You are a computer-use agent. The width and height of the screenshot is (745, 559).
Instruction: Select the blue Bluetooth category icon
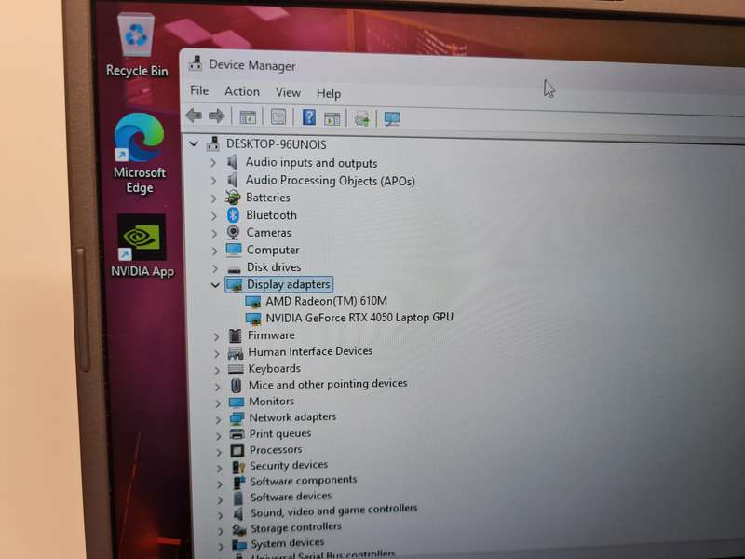pos(233,215)
